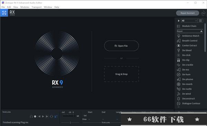Open the Modules menu
207x126 pixels.
point(25,7)
